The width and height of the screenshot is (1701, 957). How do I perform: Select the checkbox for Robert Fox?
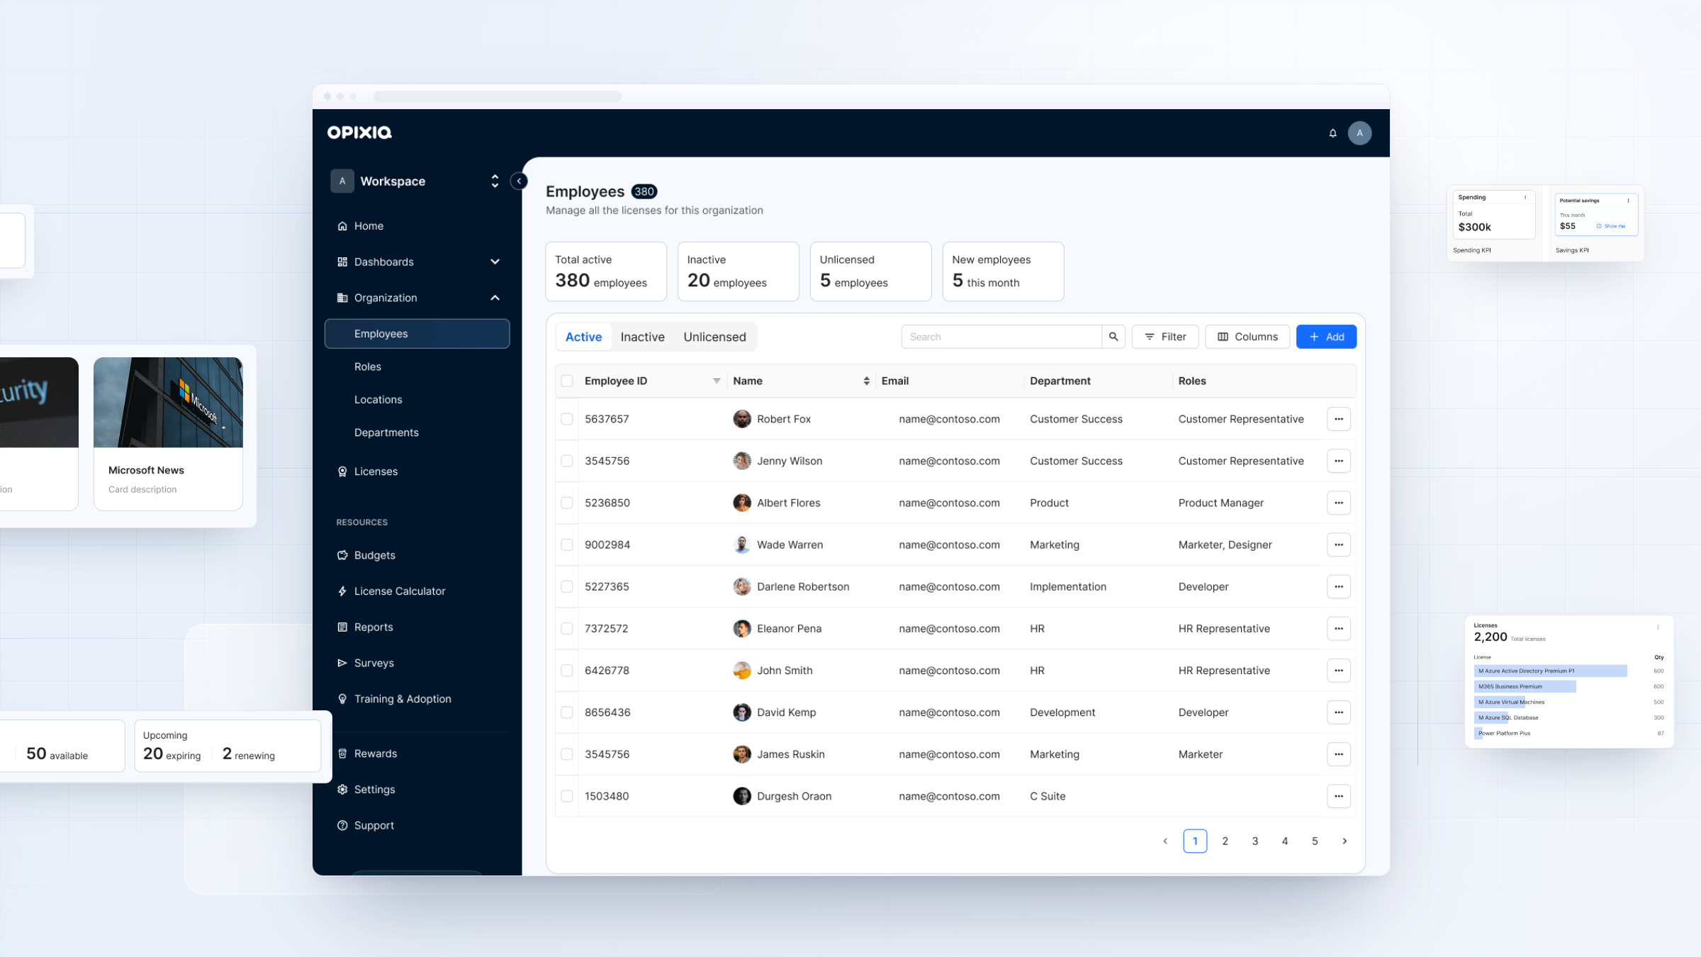[x=567, y=419]
